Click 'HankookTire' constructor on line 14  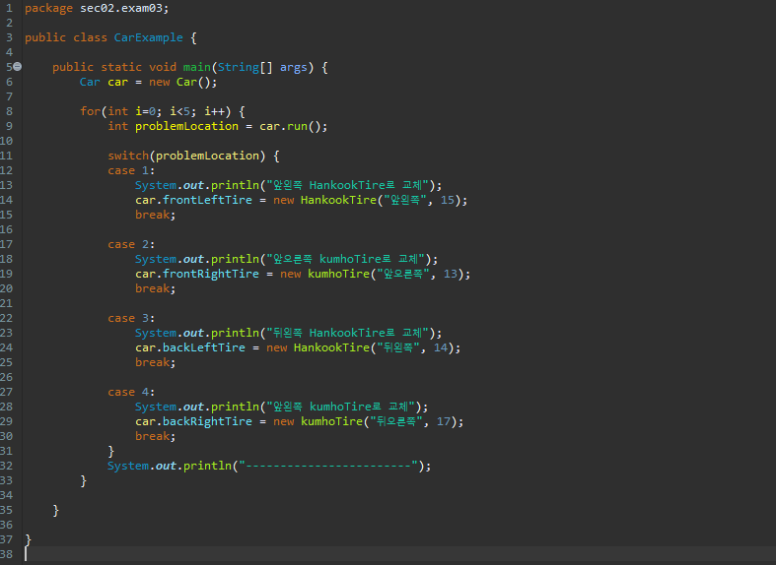[x=338, y=200]
